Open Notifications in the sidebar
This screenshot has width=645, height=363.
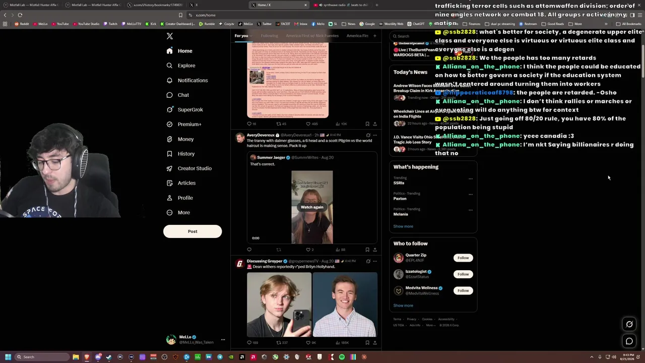pos(187,80)
